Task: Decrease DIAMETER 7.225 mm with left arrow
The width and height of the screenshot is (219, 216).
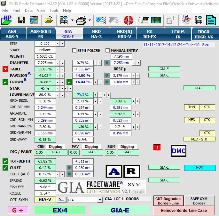Action: [x=58, y=63]
